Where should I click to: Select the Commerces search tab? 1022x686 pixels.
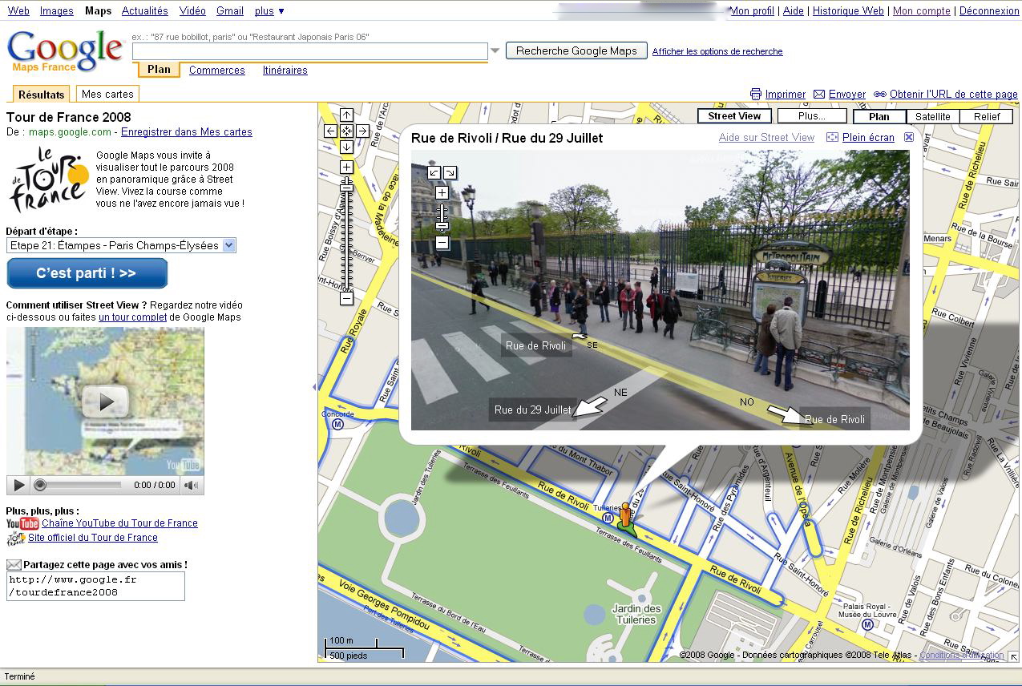click(217, 71)
